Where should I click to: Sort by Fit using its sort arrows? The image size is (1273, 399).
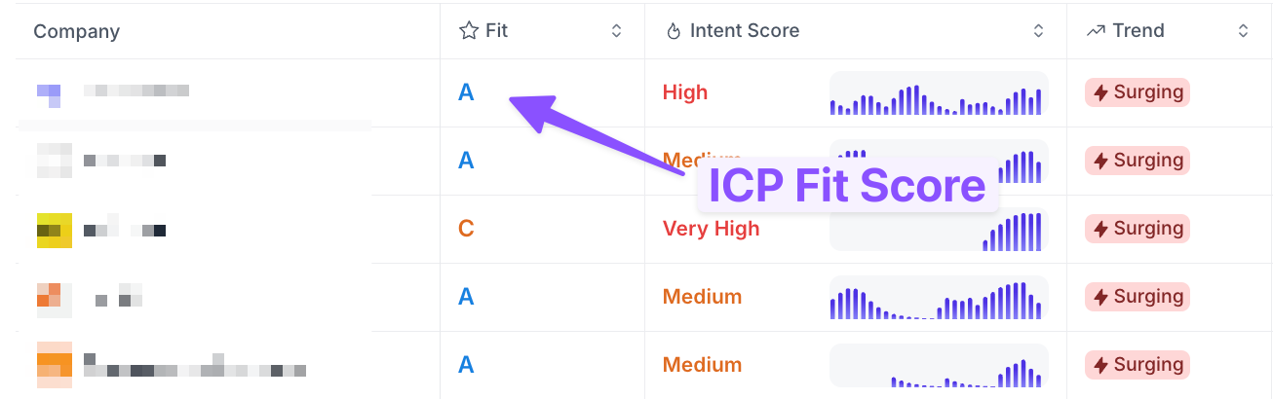click(616, 31)
